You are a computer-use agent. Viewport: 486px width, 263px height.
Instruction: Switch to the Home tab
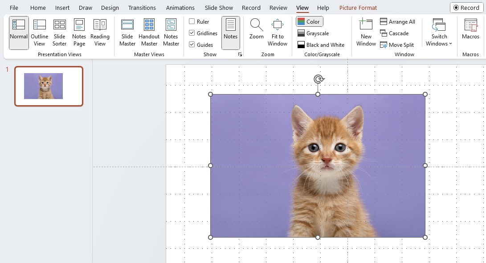click(38, 8)
